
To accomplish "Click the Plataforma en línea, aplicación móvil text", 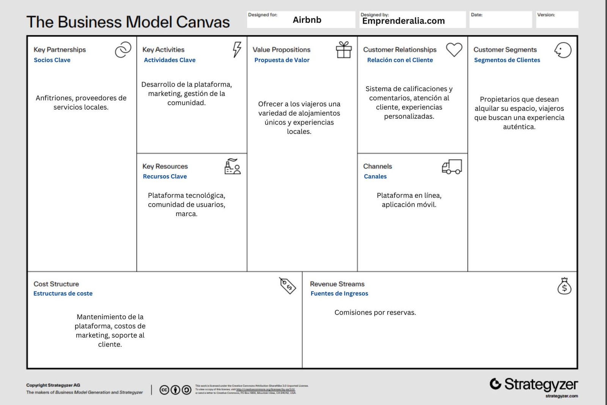I will point(409,200).
